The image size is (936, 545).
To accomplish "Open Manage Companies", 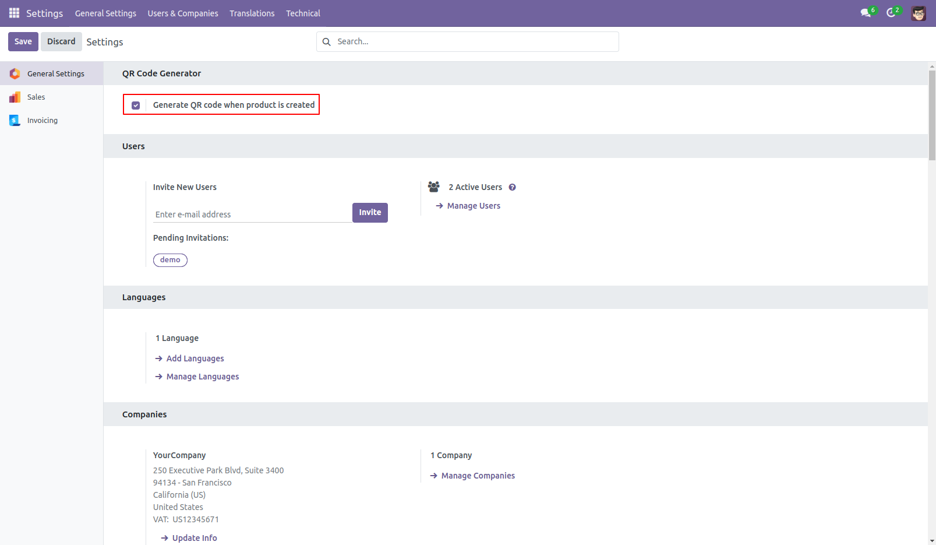I will (x=478, y=475).
